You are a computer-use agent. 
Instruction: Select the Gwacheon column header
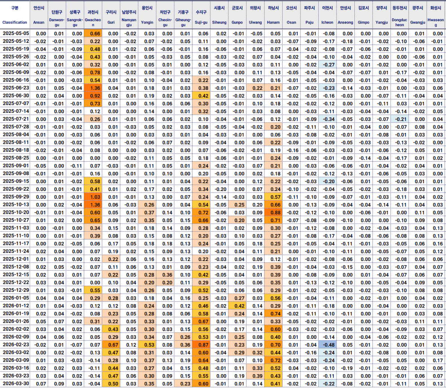point(93,15)
